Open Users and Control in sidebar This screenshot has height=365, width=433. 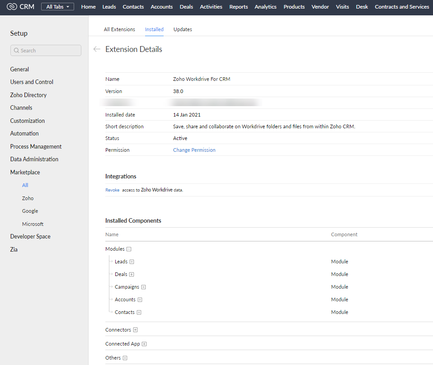[32, 82]
